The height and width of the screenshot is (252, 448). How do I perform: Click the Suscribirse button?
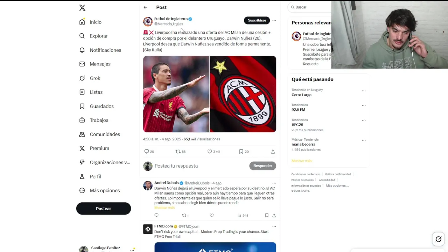pos(257,20)
